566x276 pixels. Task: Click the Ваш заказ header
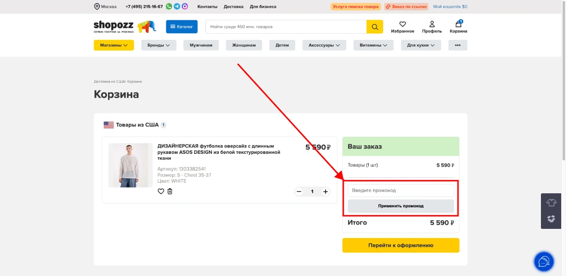(x=401, y=147)
